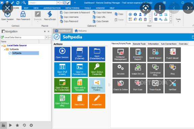194x129 pixels.
Task: Click Copy Username & Password
Action: pos(75,12)
